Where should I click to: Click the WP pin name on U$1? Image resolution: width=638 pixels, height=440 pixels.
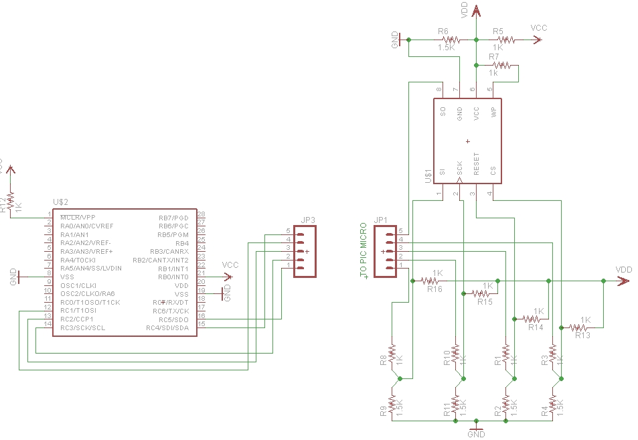[493, 112]
